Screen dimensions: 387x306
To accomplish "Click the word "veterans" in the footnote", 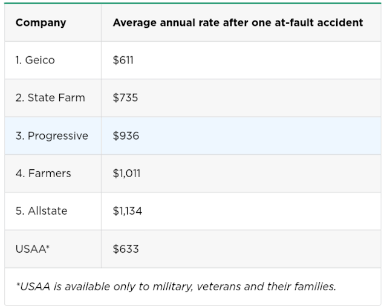I will (221, 286).
